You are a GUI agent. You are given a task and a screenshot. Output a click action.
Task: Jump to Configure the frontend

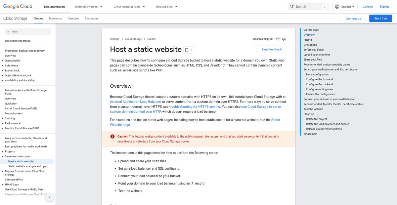click(x=320, y=79)
